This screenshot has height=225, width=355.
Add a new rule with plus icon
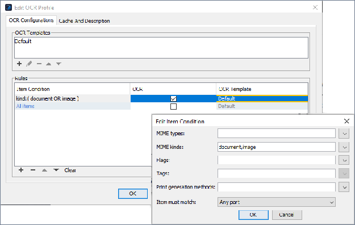click(21, 170)
